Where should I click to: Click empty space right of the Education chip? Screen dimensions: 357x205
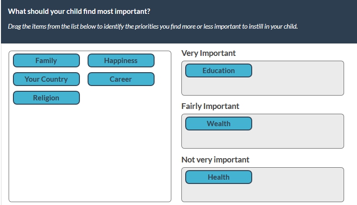click(297, 71)
